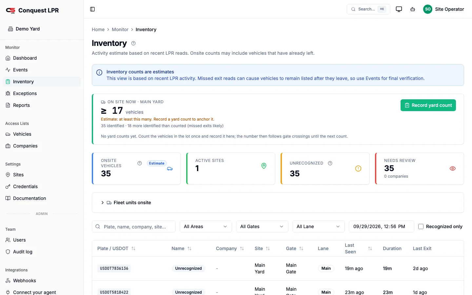Open Exceptions in the sidebar
472x295 pixels.
click(x=42, y=93)
